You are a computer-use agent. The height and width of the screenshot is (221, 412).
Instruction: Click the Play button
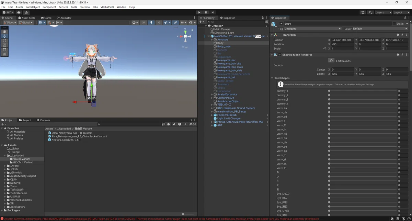tap(199, 12)
